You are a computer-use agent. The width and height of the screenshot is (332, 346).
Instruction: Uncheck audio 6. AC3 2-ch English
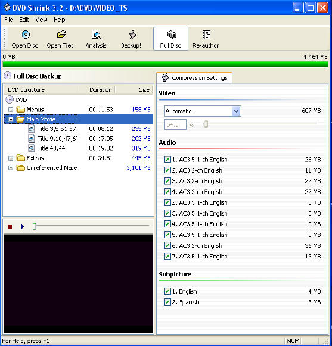point(167,245)
